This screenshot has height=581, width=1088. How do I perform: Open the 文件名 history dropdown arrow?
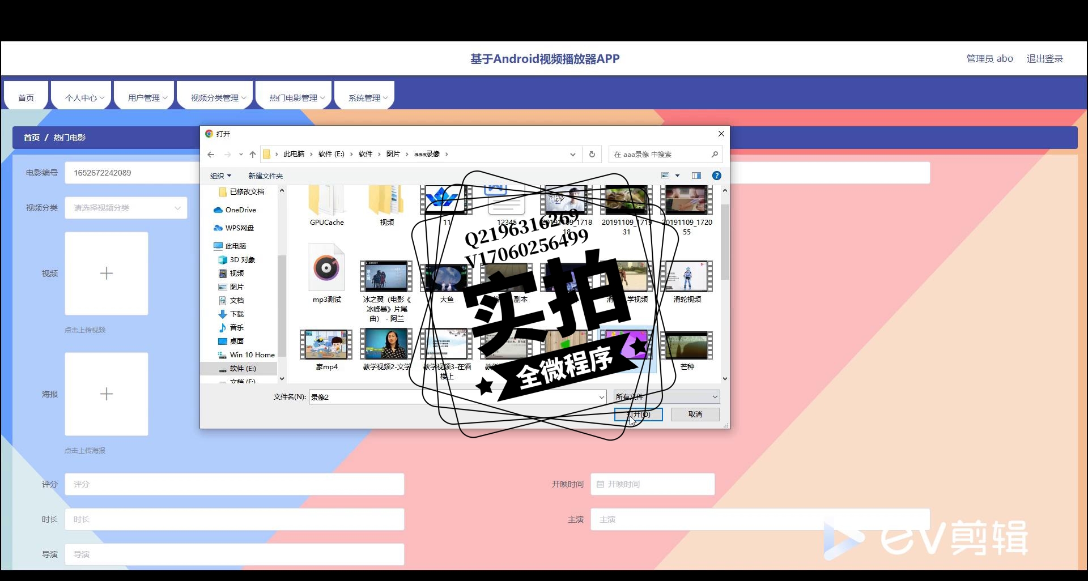click(602, 397)
